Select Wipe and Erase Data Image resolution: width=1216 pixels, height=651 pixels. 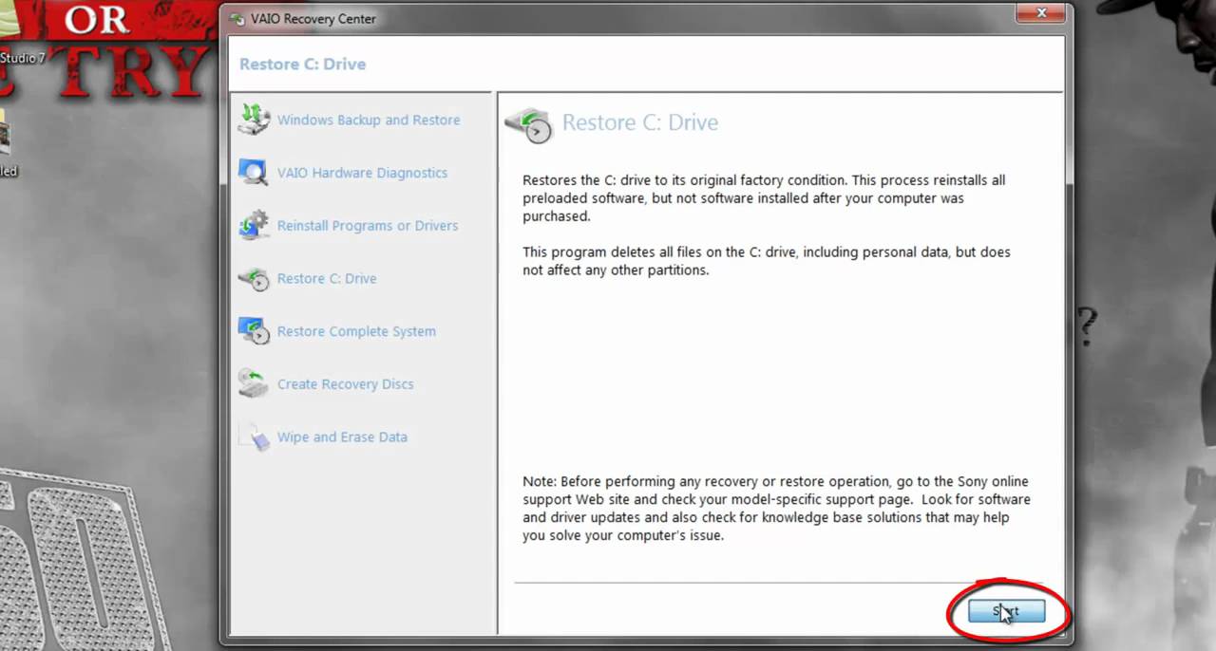[342, 437]
